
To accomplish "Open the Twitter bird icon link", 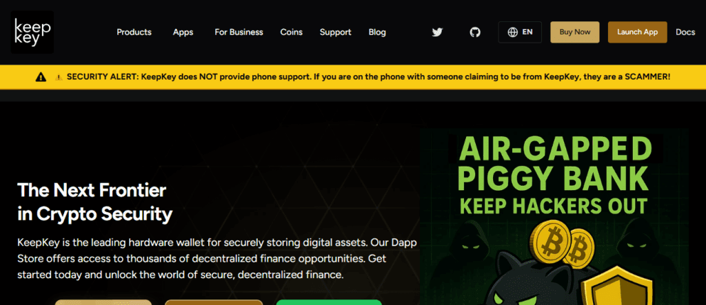I will pyautogui.click(x=437, y=32).
